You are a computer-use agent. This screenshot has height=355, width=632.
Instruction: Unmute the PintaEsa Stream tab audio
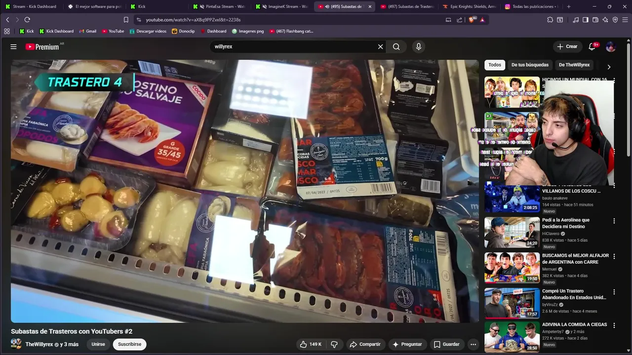[x=202, y=6]
